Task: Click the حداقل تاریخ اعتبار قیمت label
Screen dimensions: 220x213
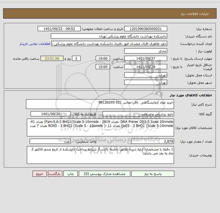Action: click(199, 67)
